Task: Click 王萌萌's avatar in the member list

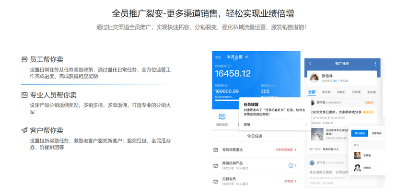Action: coord(357,155)
